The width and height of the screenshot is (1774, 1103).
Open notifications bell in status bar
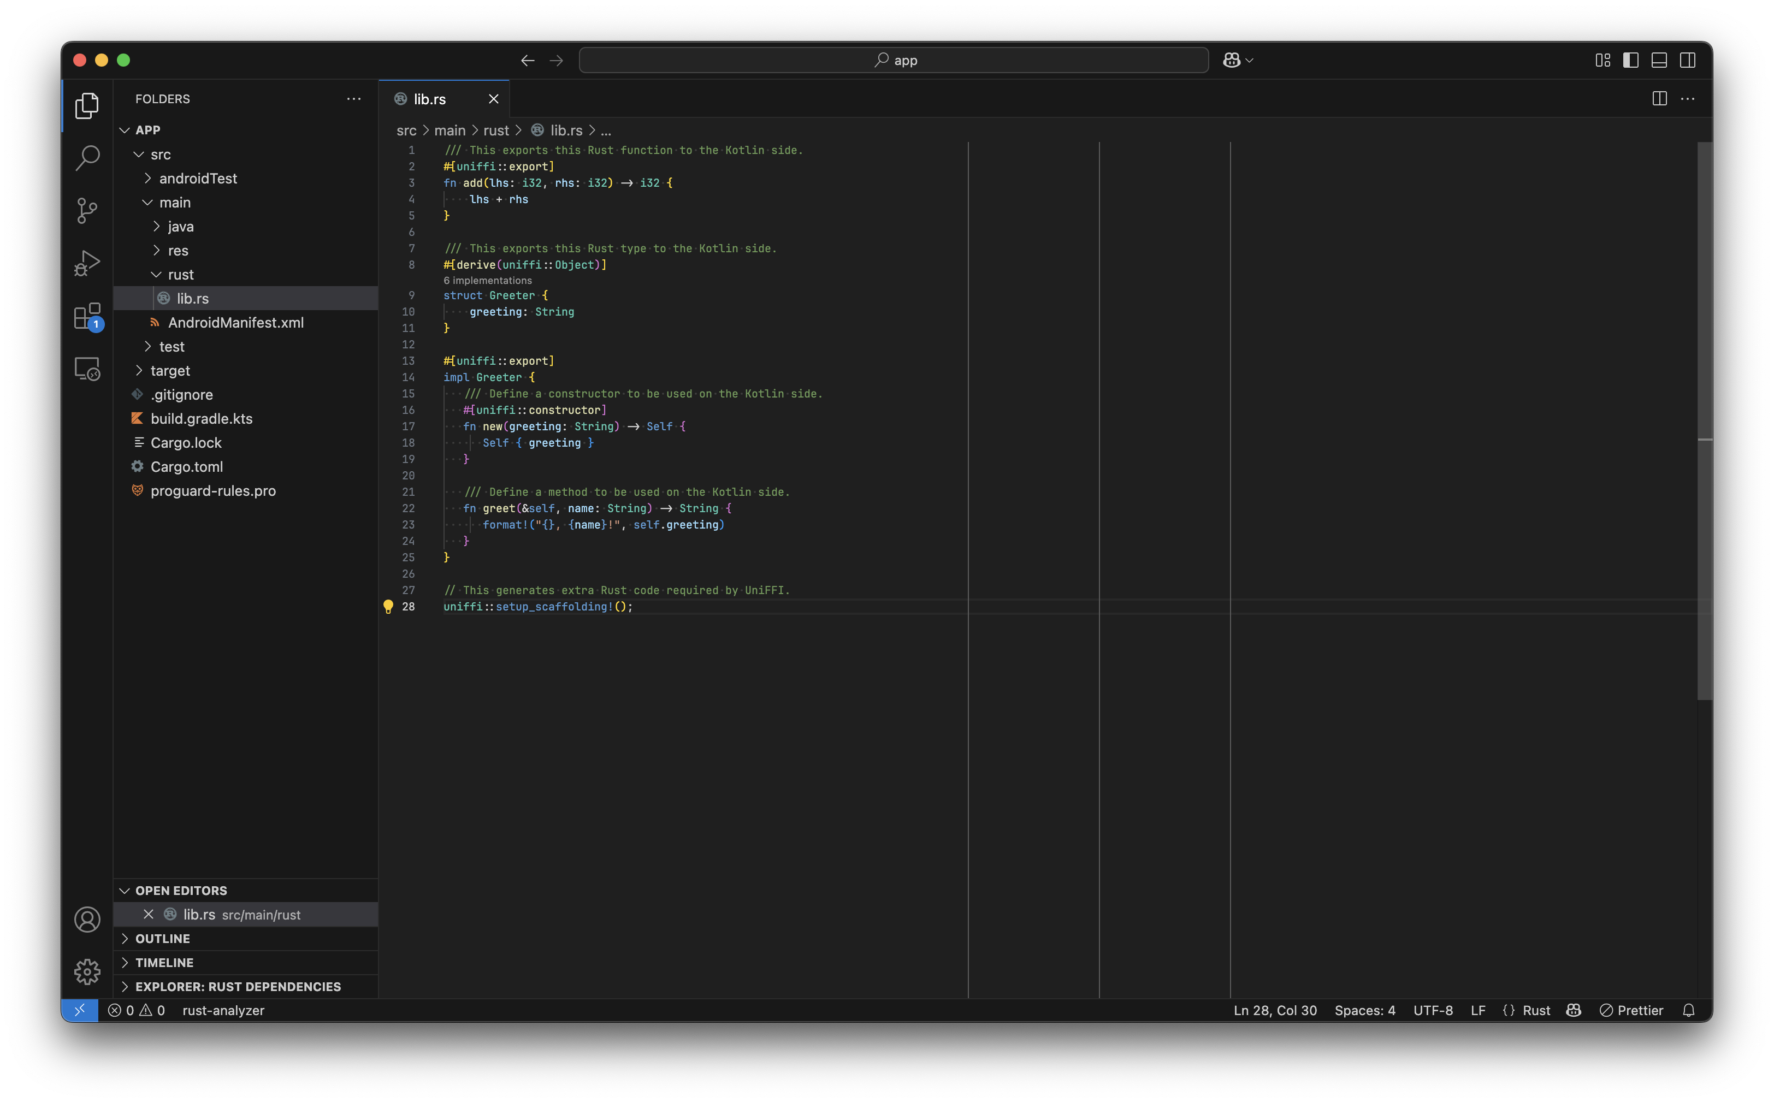[1689, 1010]
